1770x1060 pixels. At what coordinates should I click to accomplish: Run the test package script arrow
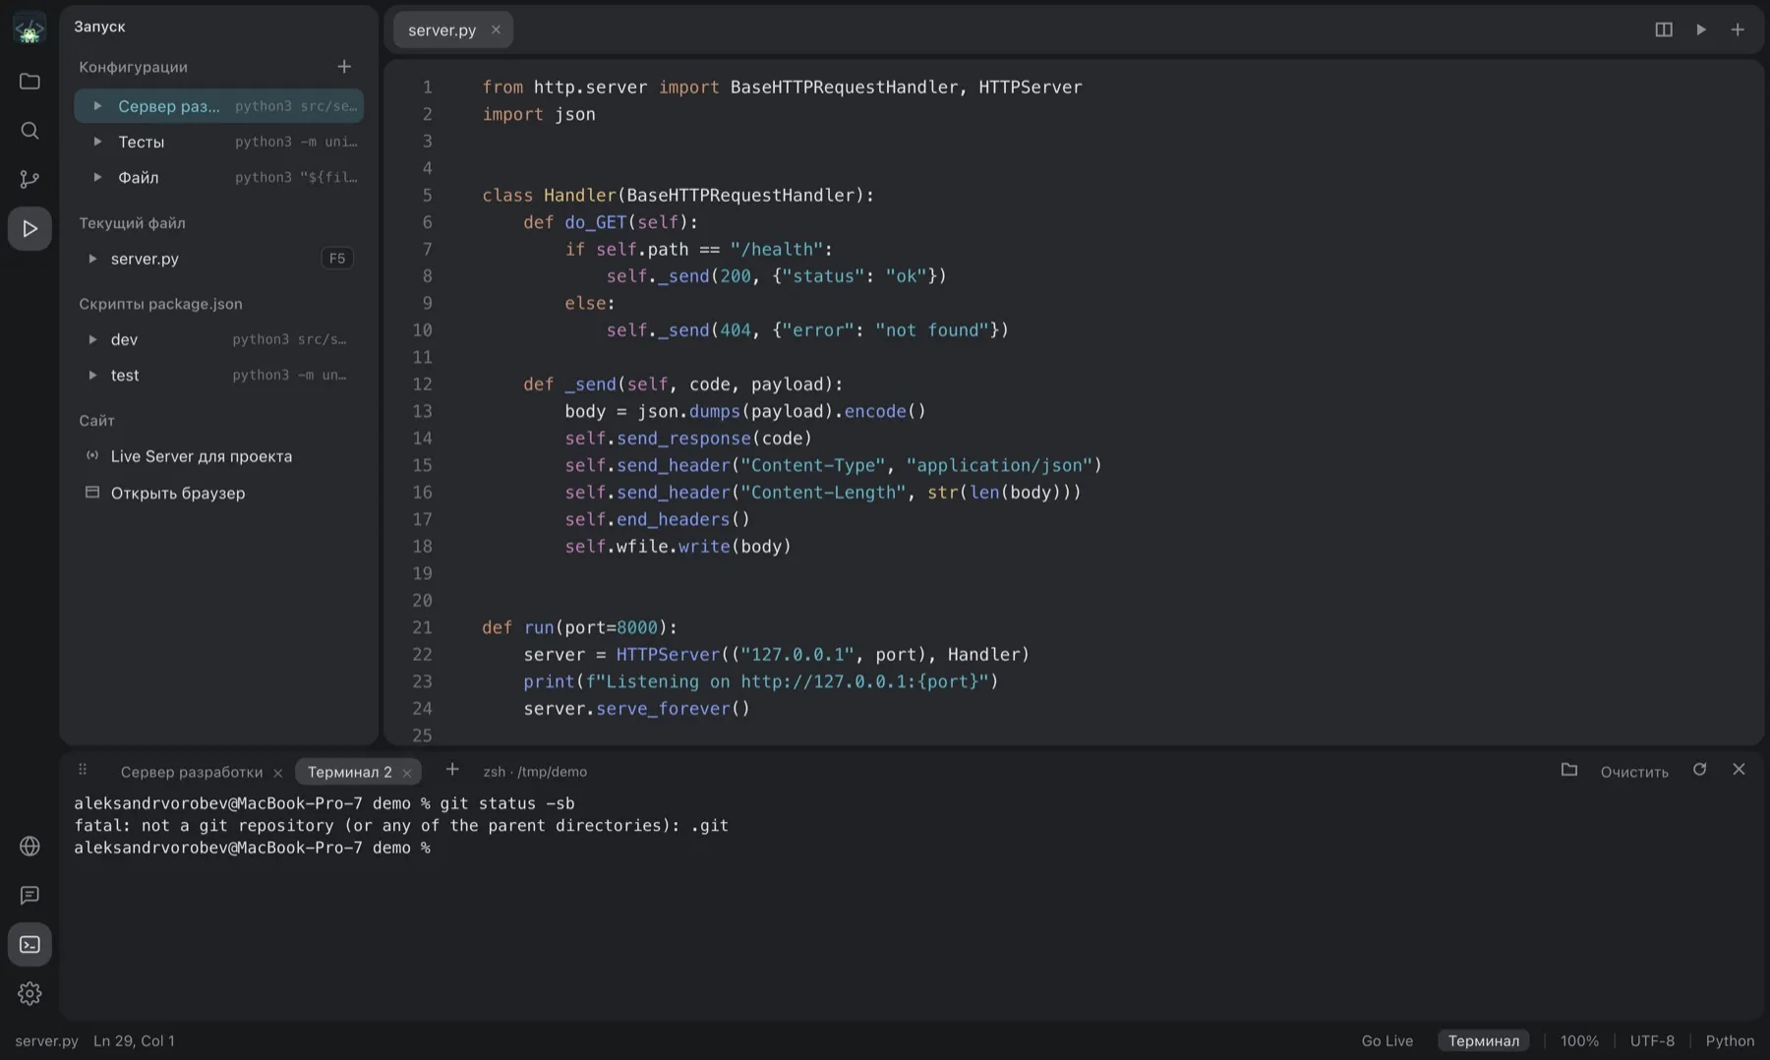[92, 375]
